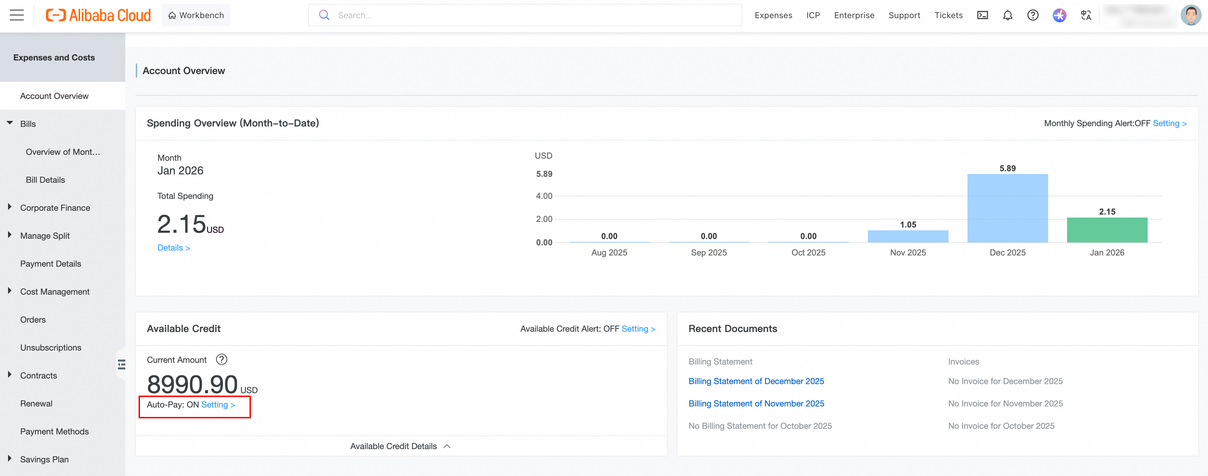1208x476 pixels.
Task: Open the hamburger navigation menu
Action: [x=17, y=15]
